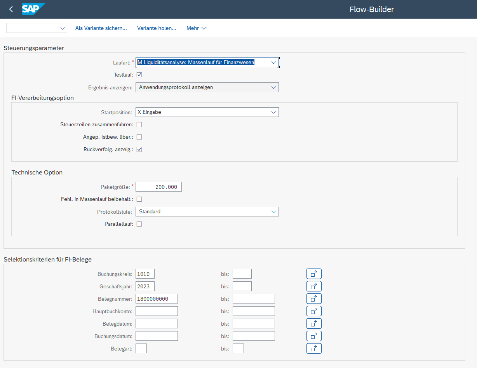
Task: Expand the Protokollstufe dropdown
Action: 273,212
